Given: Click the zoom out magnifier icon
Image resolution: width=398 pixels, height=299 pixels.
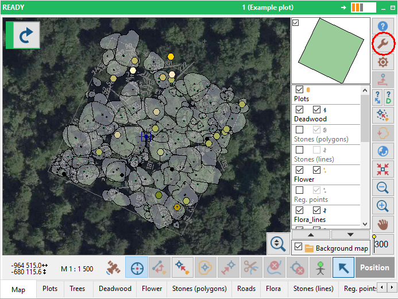Looking at the screenshot, I should [x=383, y=187].
